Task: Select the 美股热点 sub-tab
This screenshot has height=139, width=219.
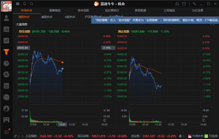Action: tap(47, 17)
